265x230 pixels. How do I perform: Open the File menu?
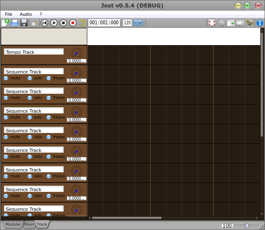(9, 14)
